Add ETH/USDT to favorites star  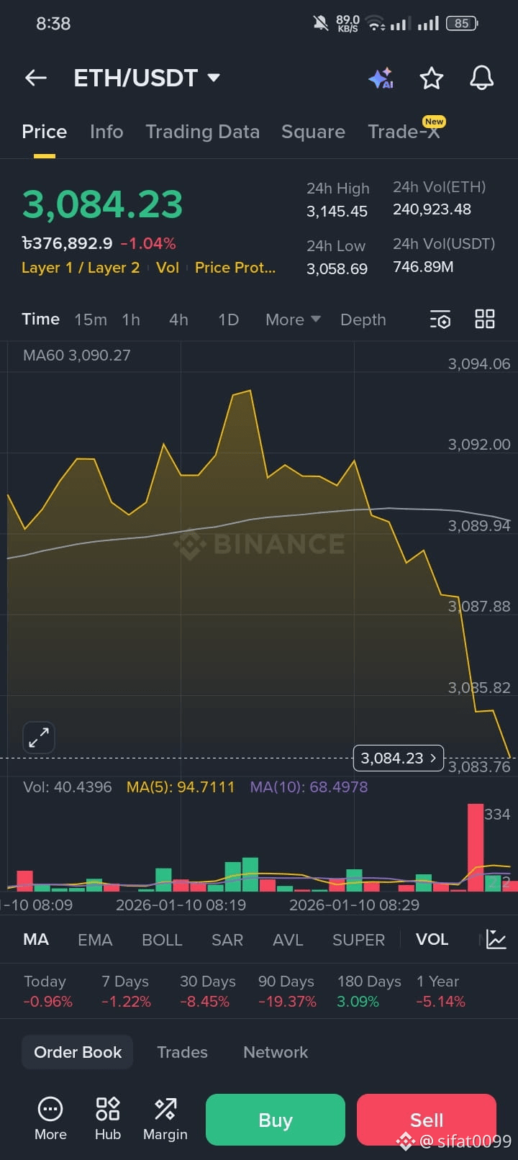point(431,78)
